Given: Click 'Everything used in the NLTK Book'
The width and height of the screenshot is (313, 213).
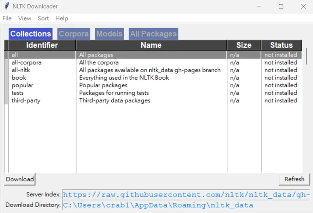Looking at the screenshot, I should [x=124, y=78].
